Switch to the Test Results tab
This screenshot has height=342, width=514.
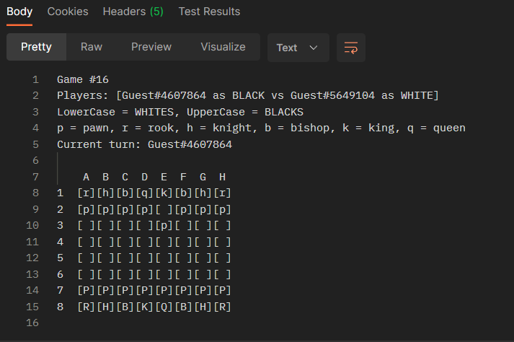209,12
